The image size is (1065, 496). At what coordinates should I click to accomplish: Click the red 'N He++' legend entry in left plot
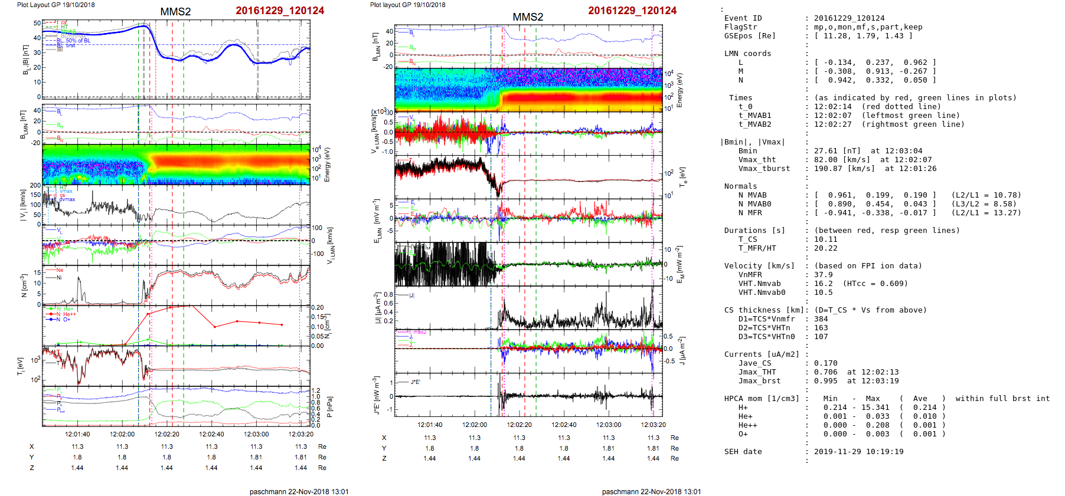coord(63,314)
